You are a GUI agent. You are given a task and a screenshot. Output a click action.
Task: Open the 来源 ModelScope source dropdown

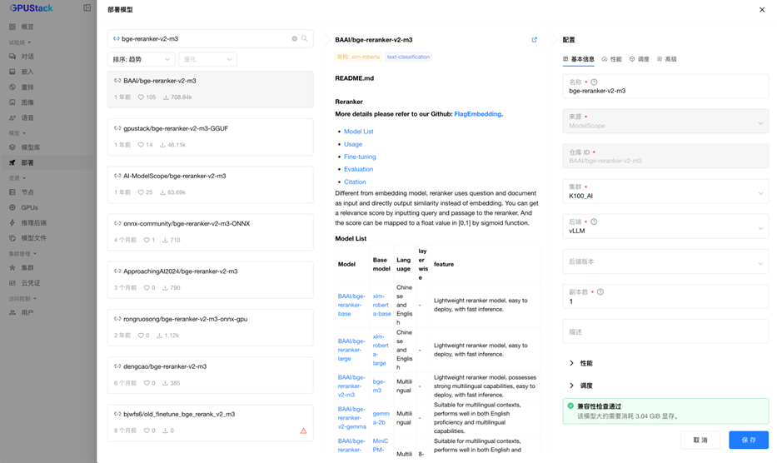[665, 122]
